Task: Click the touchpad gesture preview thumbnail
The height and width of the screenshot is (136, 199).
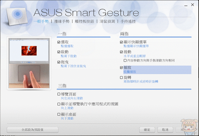Action: pyautogui.click(x=29, y=63)
